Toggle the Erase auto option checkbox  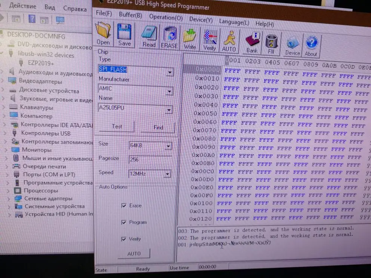[x=123, y=206]
